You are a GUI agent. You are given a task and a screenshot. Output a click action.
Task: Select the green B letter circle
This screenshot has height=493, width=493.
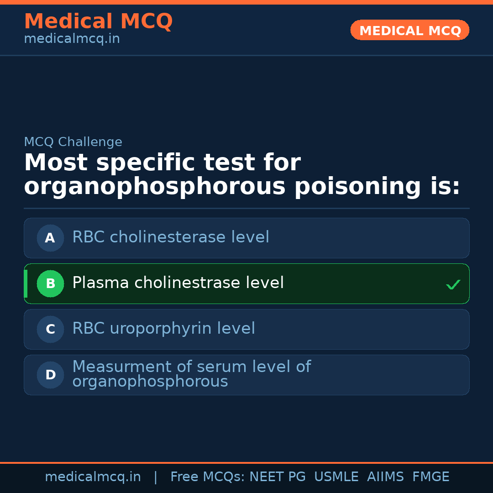(x=50, y=283)
